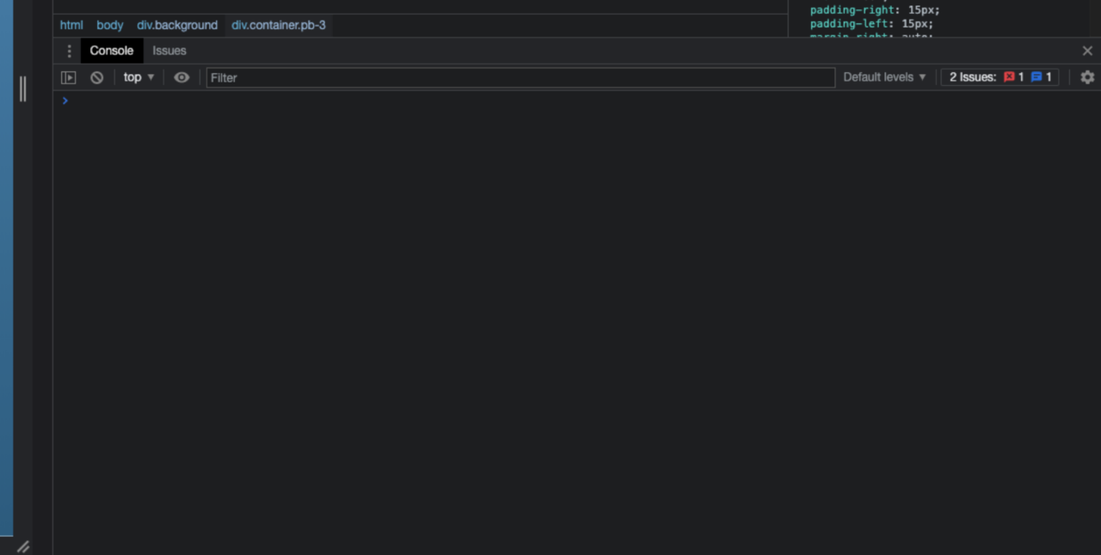Open Console settings gear

1087,77
